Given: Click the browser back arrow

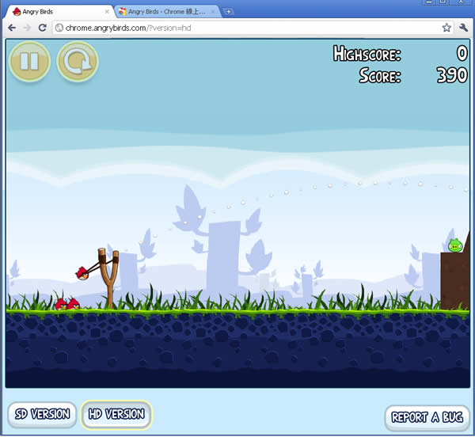Looking at the screenshot, I should [12, 28].
